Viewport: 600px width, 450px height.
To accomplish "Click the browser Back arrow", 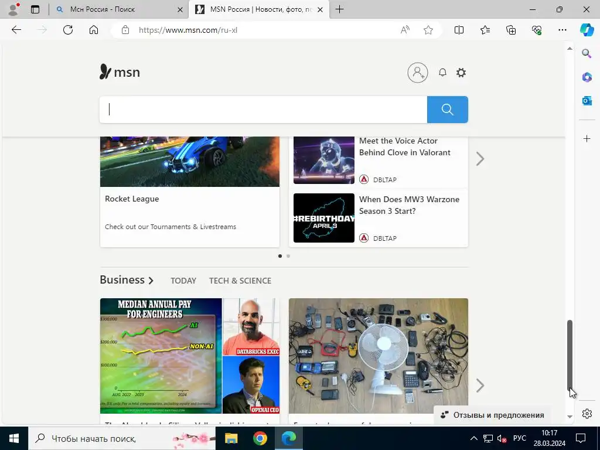I will [16, 30].
